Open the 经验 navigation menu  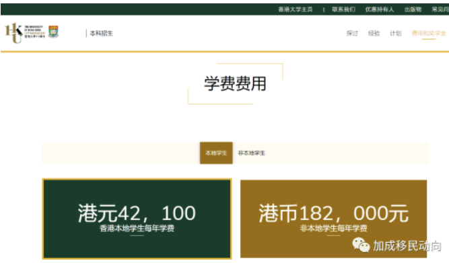point(374,33)
